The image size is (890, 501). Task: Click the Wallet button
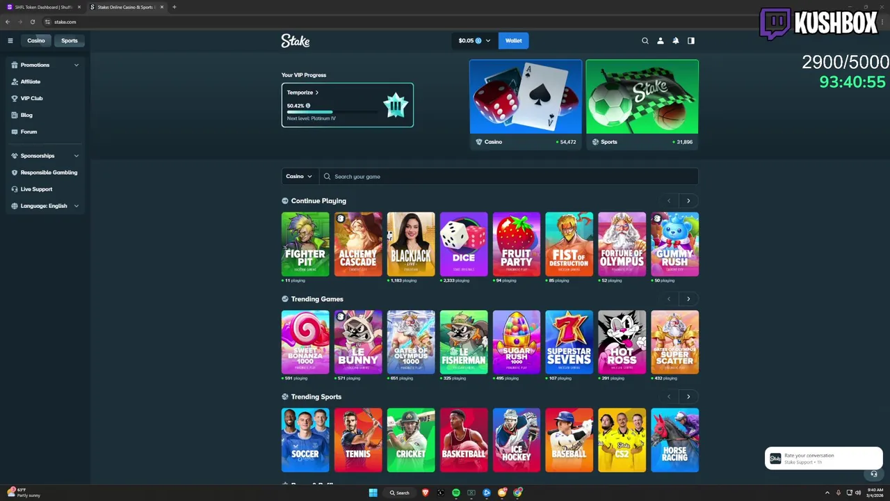[x=514, y=40]
